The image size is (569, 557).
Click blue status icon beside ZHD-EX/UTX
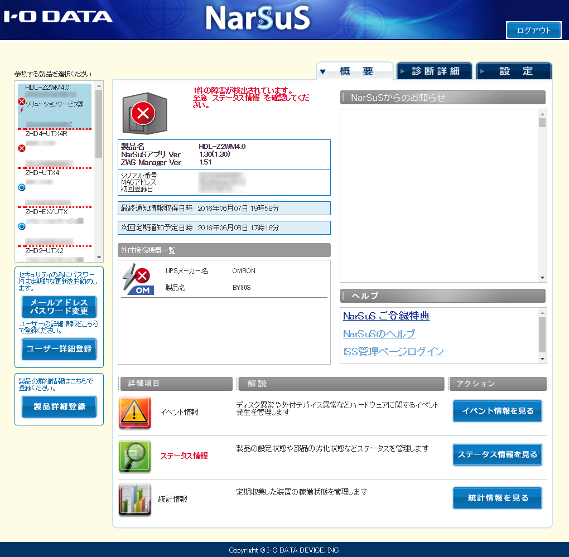(x=22, y=226)
